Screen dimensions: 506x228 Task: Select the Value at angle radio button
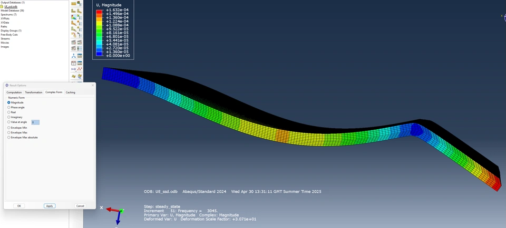[x=9, y=122]
